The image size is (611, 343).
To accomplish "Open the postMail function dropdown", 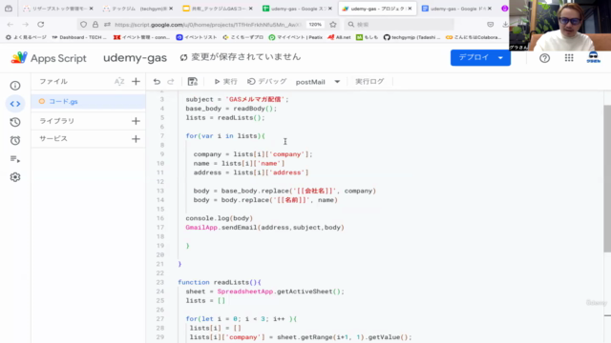I will point(318,82).
